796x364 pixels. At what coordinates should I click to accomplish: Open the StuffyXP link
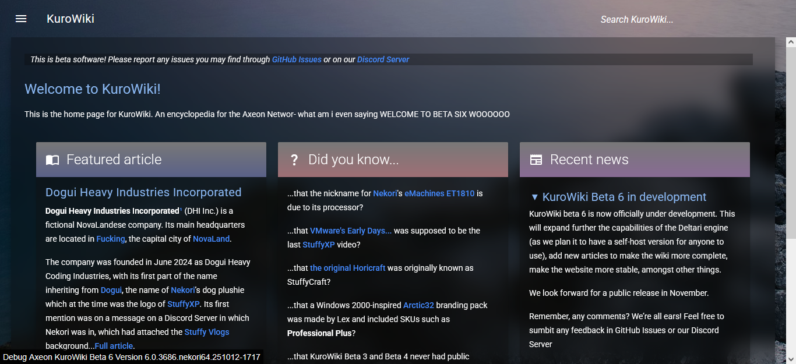(182, 303)
